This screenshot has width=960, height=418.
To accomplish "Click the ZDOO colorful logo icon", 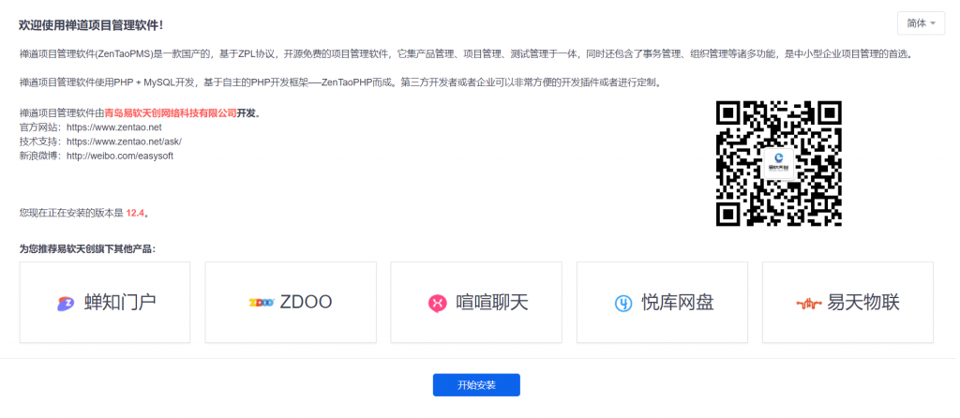I will pos(262,303).
